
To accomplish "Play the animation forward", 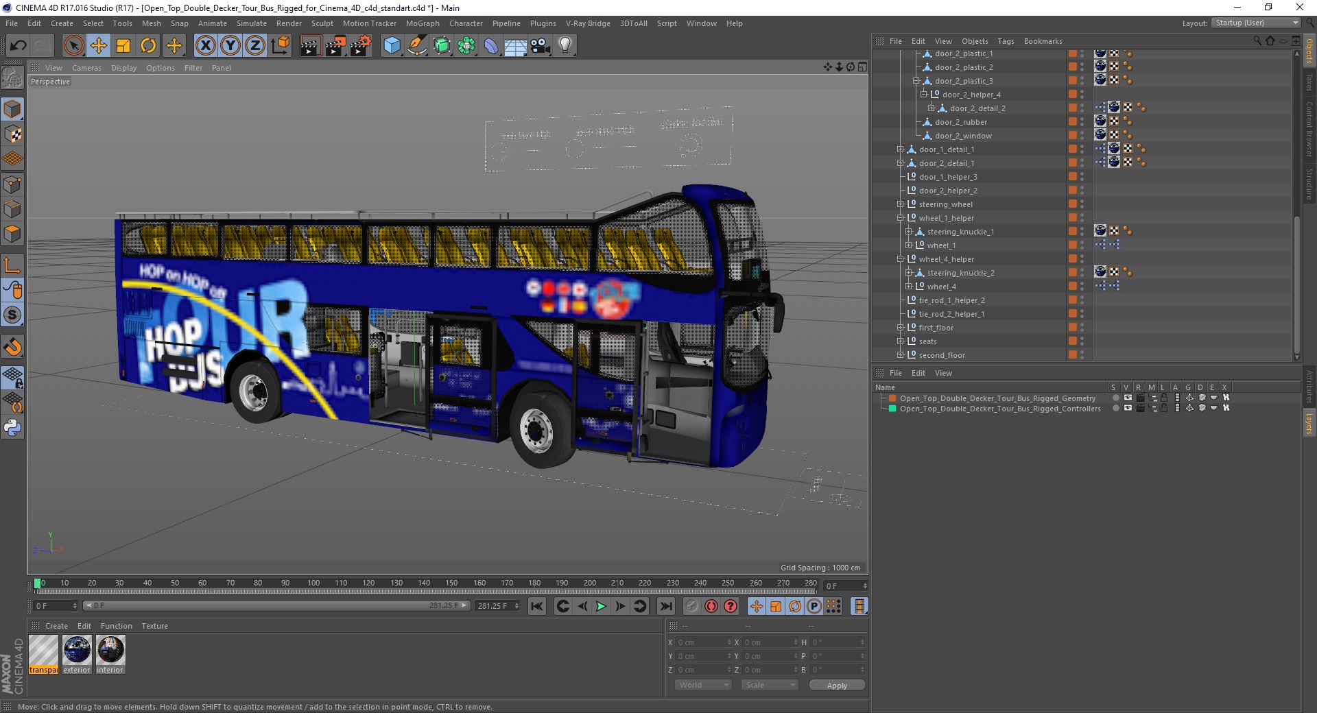I will (601, 606).
